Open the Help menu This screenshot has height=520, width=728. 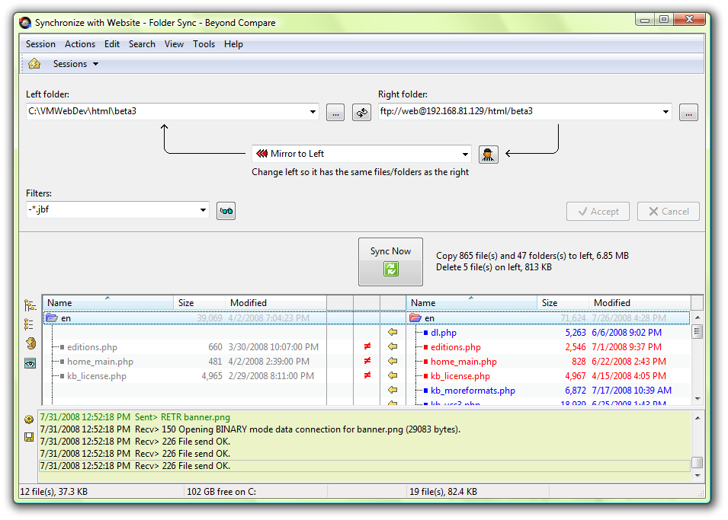233,44
